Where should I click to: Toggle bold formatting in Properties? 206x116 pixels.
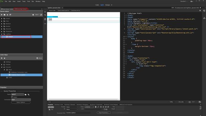[x=96, y=107]
